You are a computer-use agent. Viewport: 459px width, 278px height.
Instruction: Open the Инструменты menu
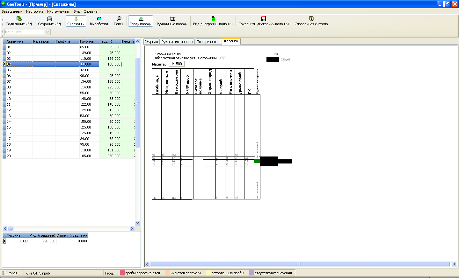pyautogui.click(x=58, y=11)
